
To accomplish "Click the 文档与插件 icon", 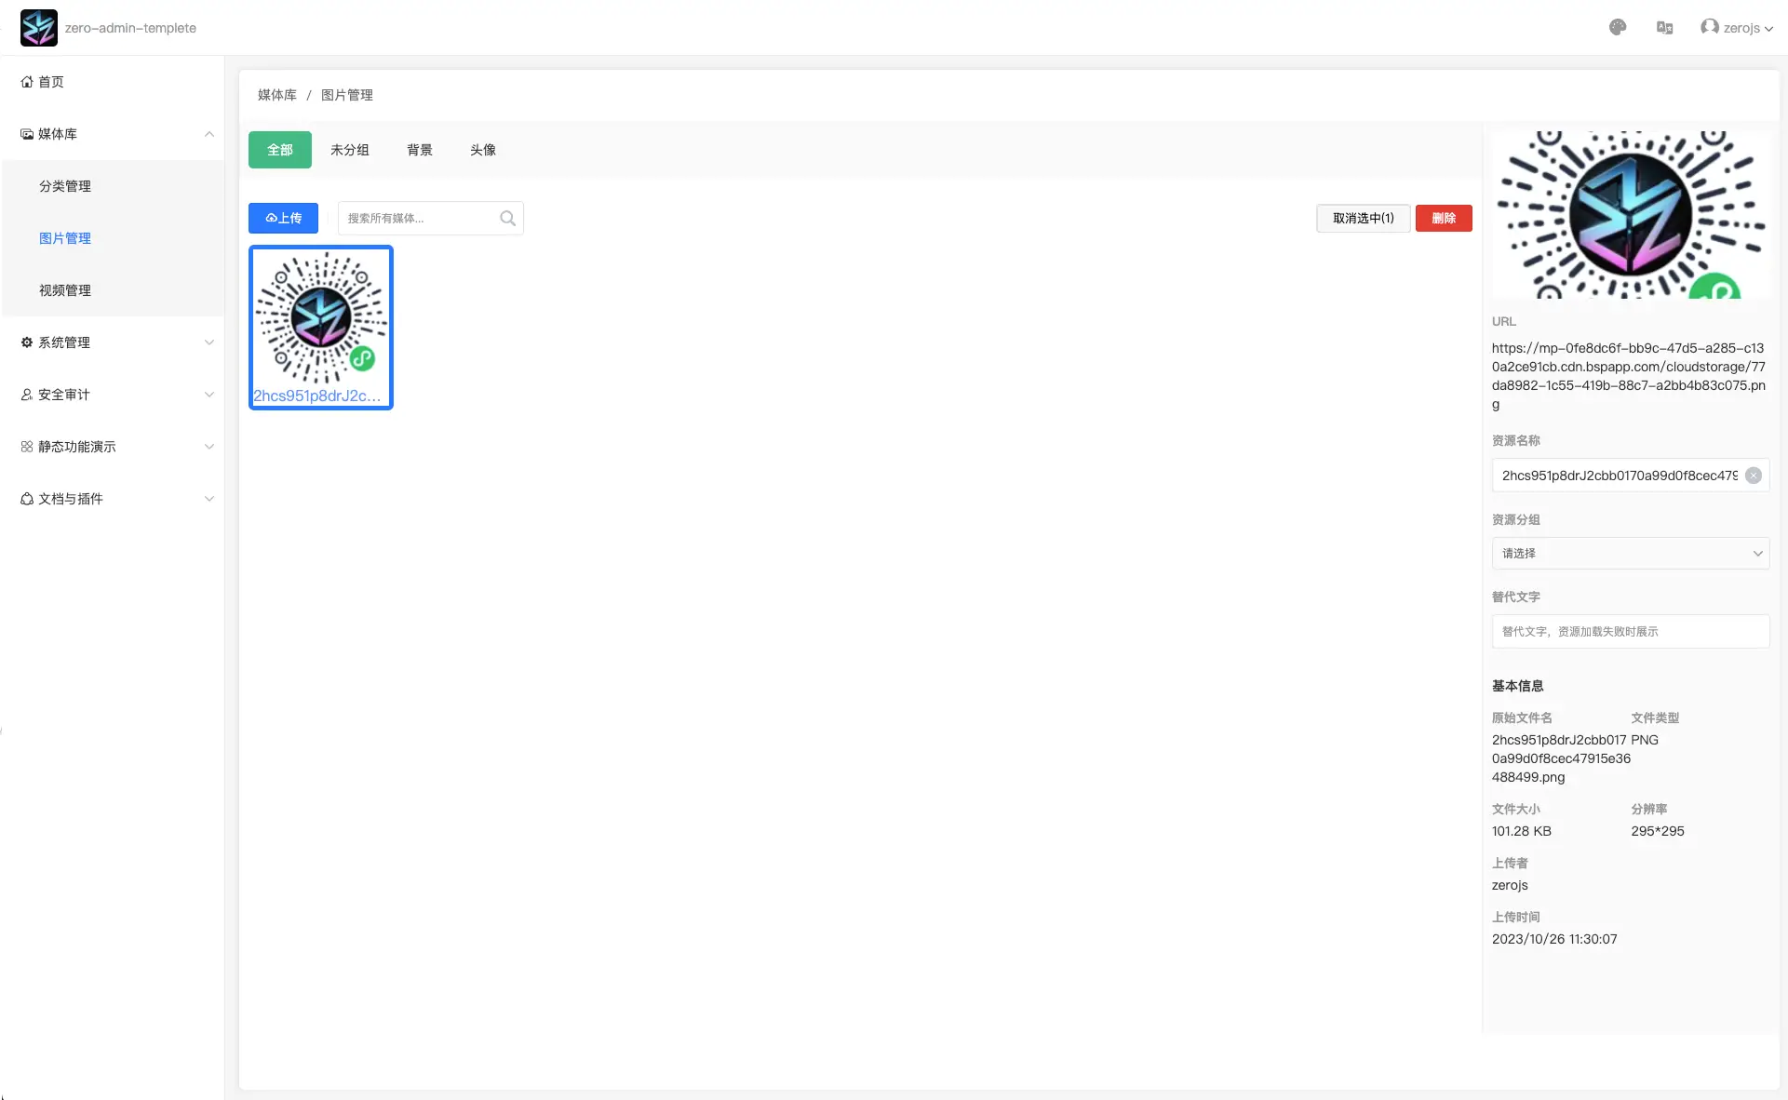I will (27, 499).
